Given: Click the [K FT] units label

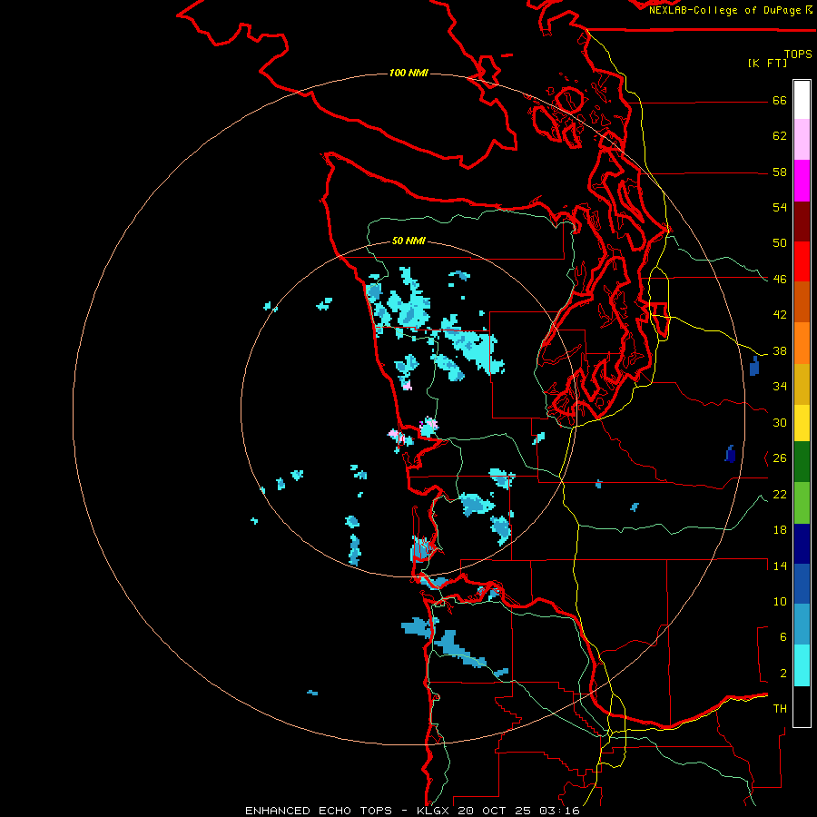Looking at the screenshot, I should coord(767,64).
